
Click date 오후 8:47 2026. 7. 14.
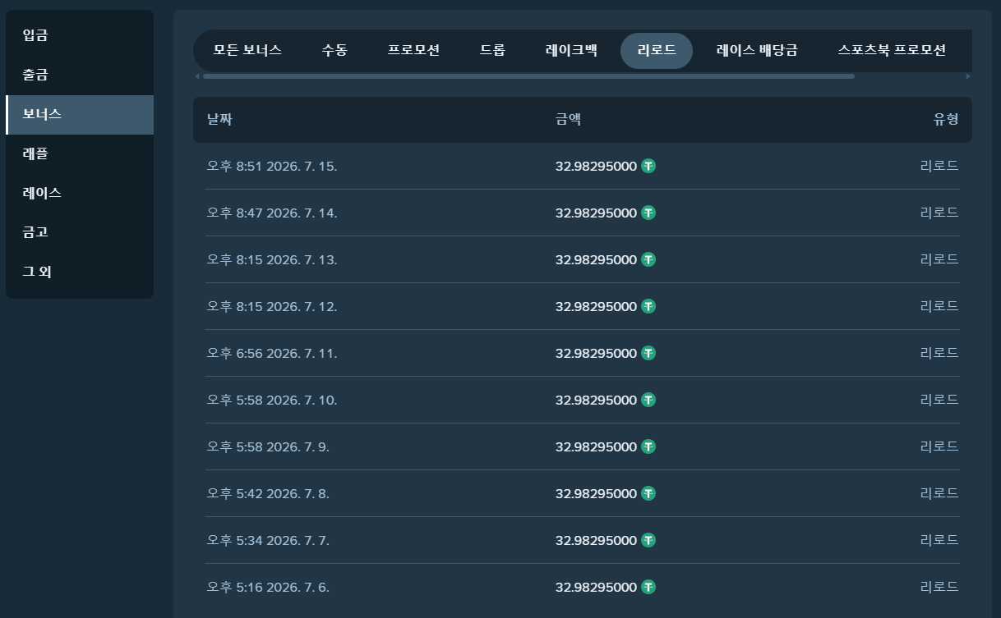pos(272,213)
